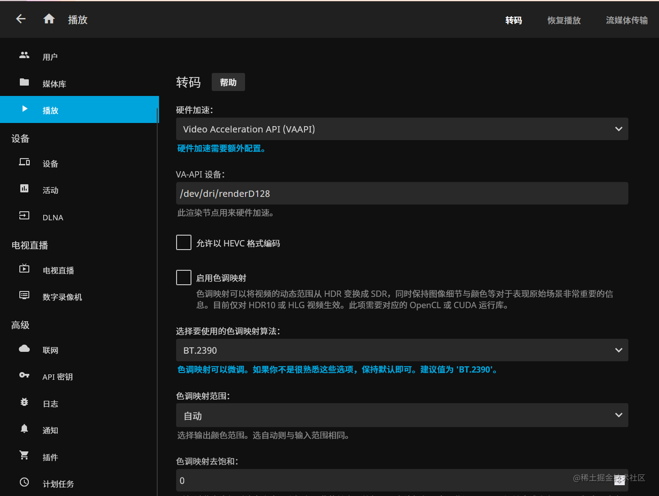Open media library folder icon

pos(24,82)
